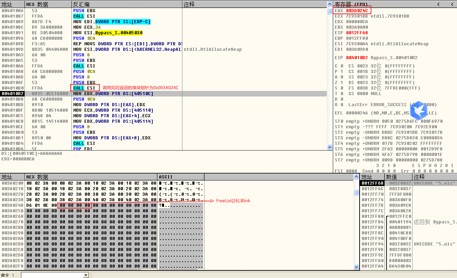
Task: Click the first left arrow in registers header
Action: pyautogui.click(x=438, y=4)
